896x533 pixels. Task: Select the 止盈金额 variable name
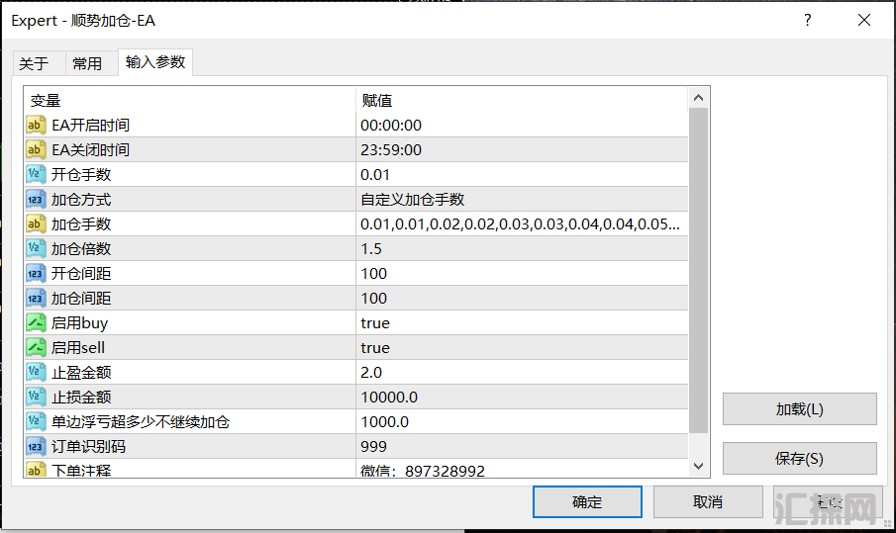tap(81, 372)
